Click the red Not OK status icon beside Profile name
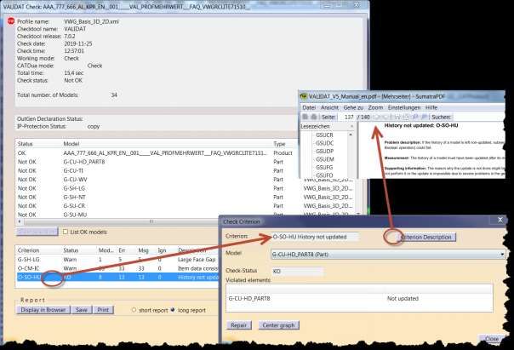The height and width of the screenshot is (350, 514). pyautogui.click(x=11, y=21)
